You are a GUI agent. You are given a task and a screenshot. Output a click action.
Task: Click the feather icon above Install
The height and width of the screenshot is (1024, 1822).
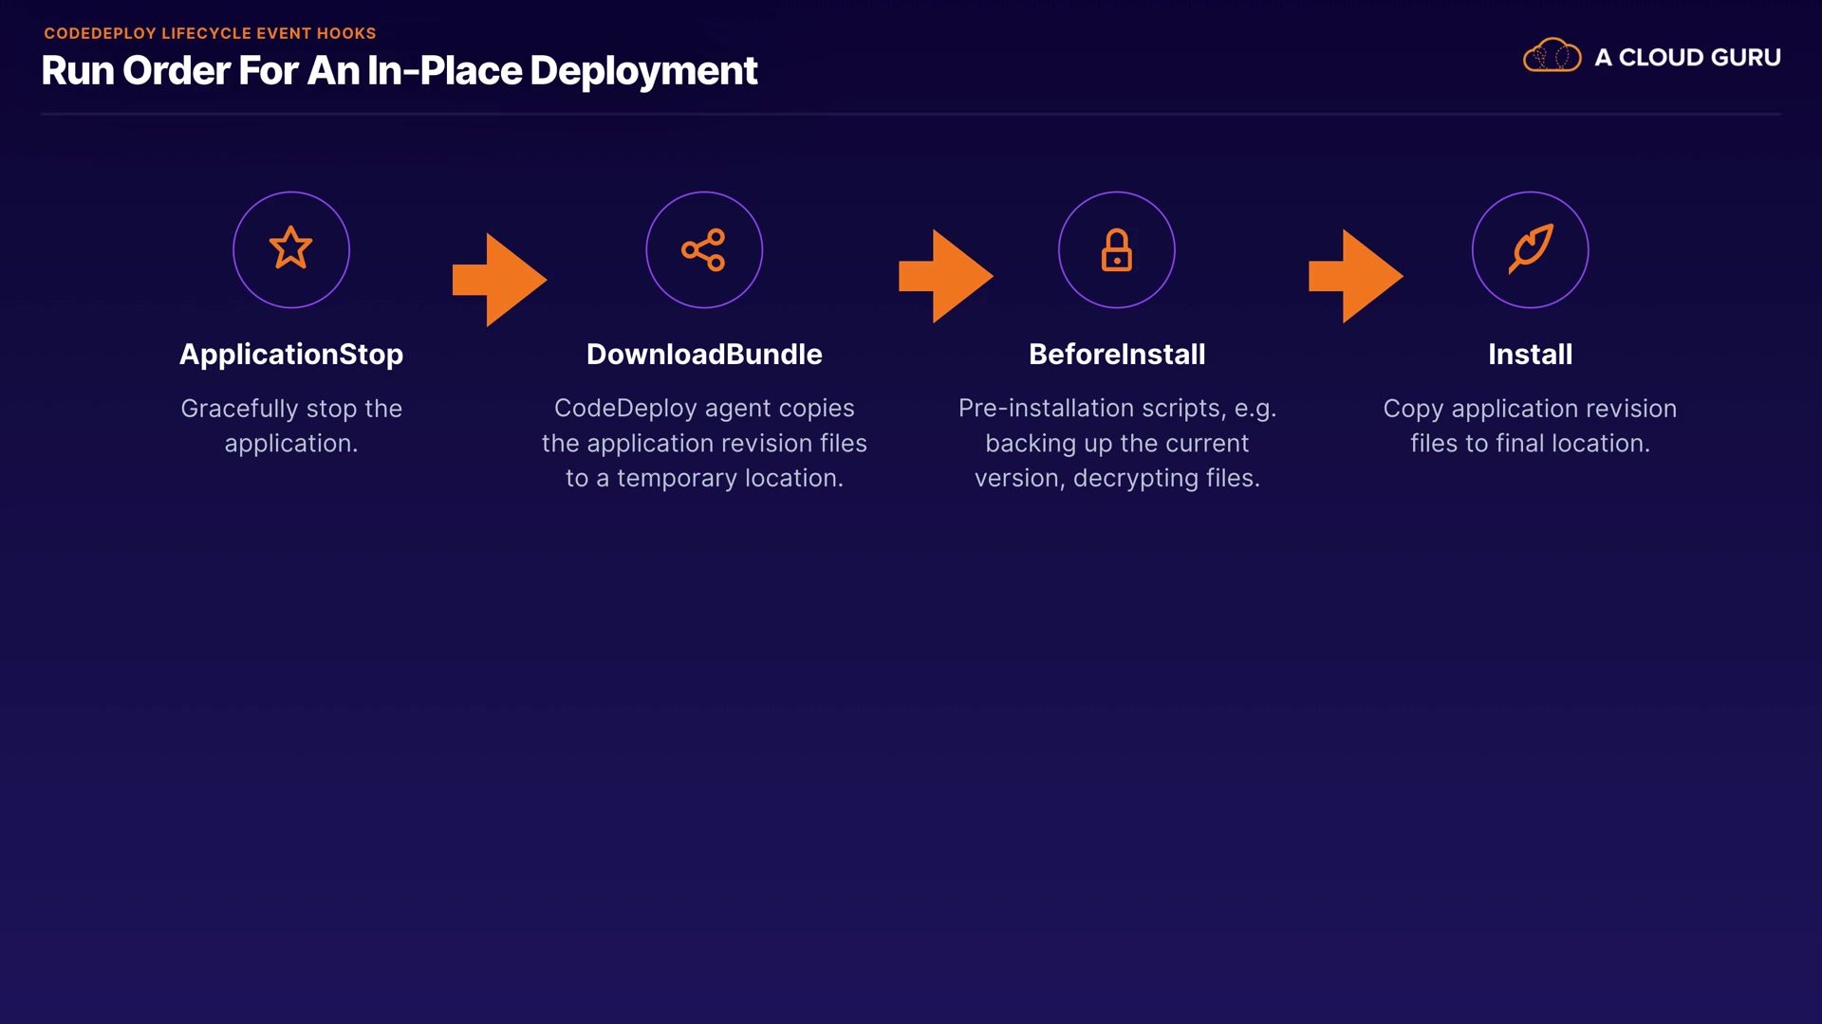point(1530,249)
